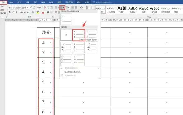183x115 pixels.
Task: Open the 邮件 Mailings tab
Action: [x=43, y=2]
